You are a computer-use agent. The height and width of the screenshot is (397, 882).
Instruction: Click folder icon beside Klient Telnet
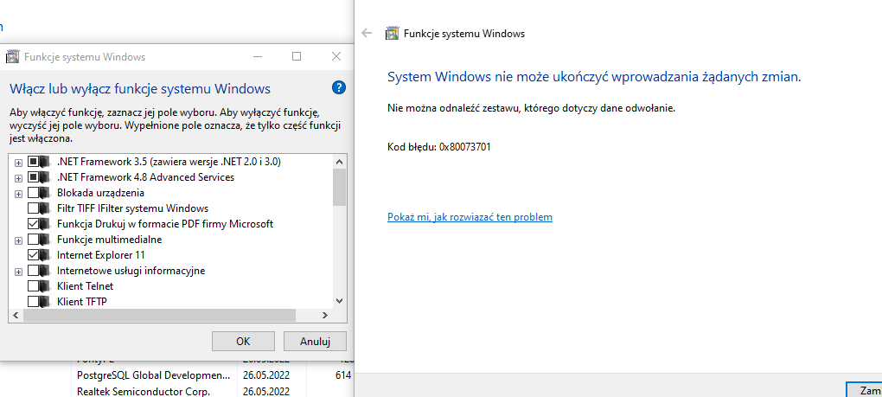[x=44, y=286]
